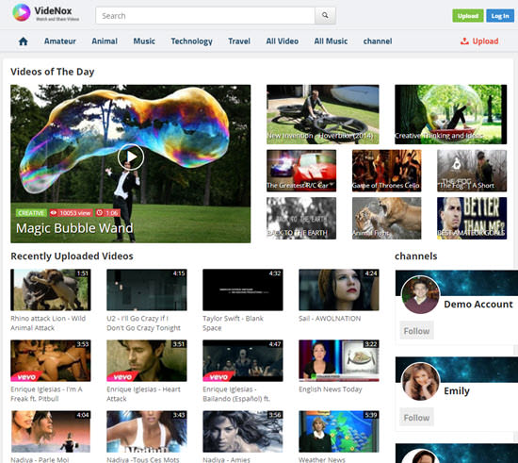Open Enrique Iglesias I'm A Freak thumbnail

tap(51, 360)
